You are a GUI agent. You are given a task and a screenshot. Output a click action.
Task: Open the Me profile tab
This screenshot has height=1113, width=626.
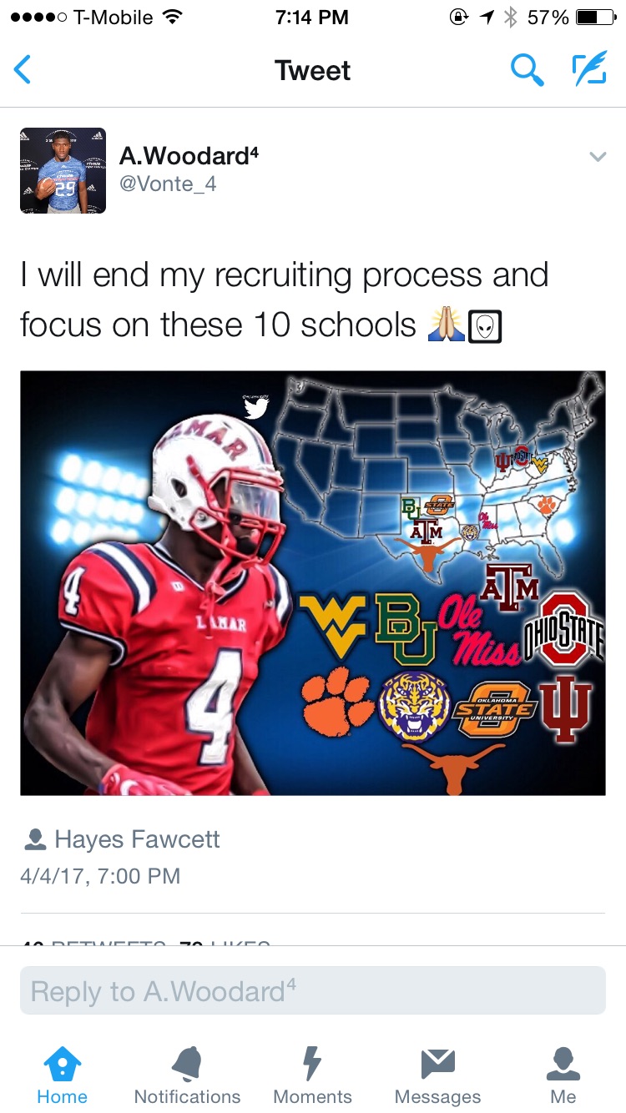[563, 1076]
